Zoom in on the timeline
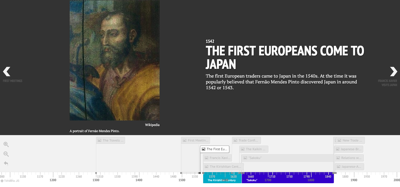Image resolution: width=400 pixels, height=187 pixels. click(6, 144)
